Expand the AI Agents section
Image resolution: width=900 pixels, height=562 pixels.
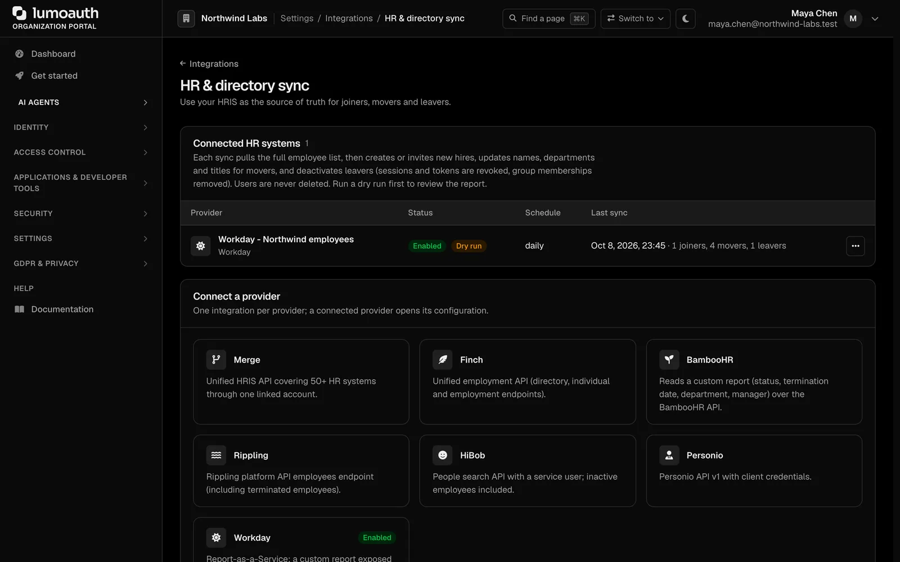[x=81, y=102]
